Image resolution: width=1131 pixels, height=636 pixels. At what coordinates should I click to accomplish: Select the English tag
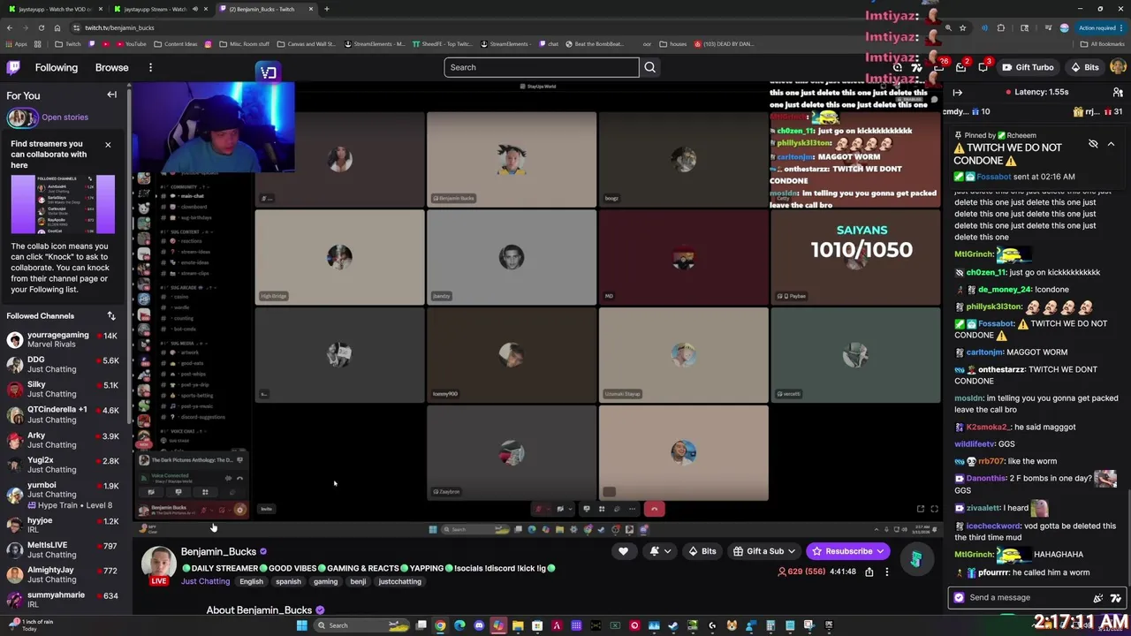pos(251,582)
